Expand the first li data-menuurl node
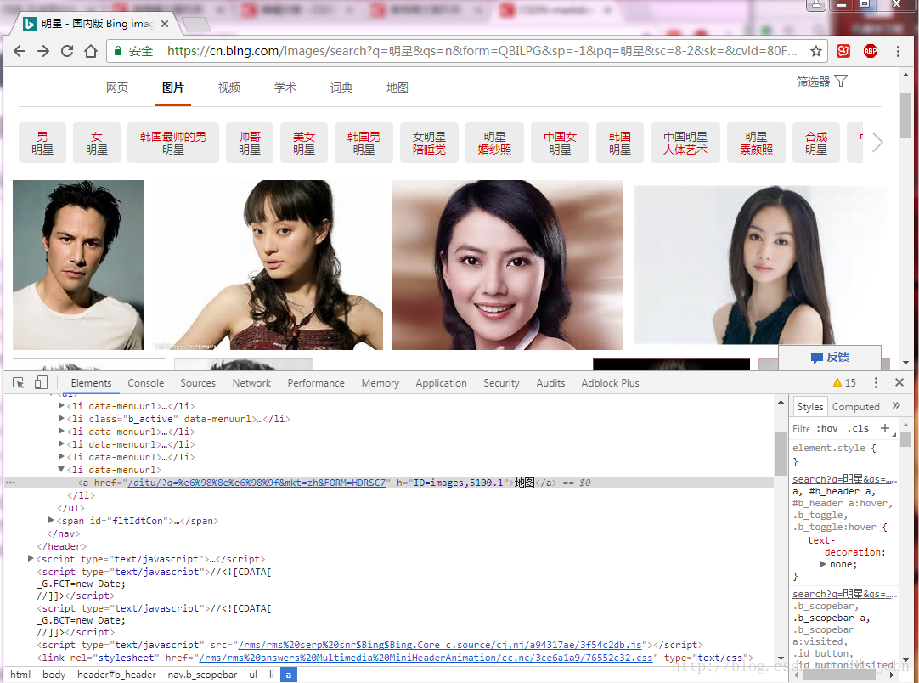The width and height of the screenshot is (919, 683). coord(61,406)
